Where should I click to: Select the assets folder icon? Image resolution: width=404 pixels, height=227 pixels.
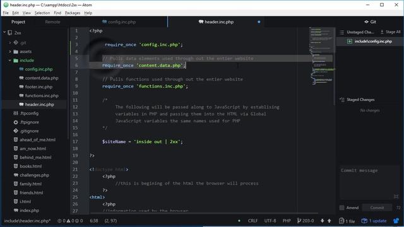(x=16, y=52)
